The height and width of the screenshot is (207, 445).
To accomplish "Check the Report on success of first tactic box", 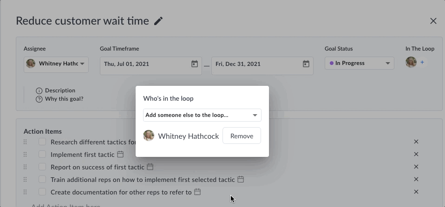I will pos(42,167).
